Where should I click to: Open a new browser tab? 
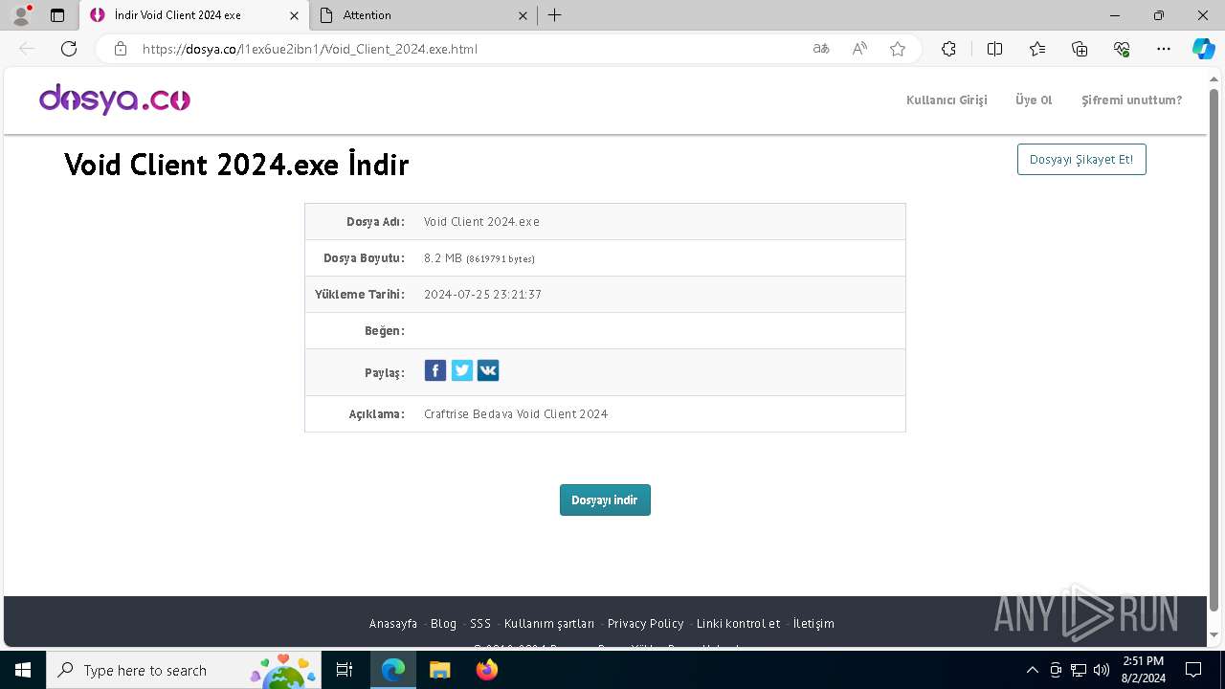(555, 15)
